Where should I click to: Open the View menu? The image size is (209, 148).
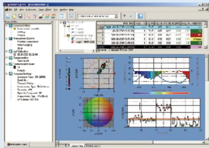(22, 10)
